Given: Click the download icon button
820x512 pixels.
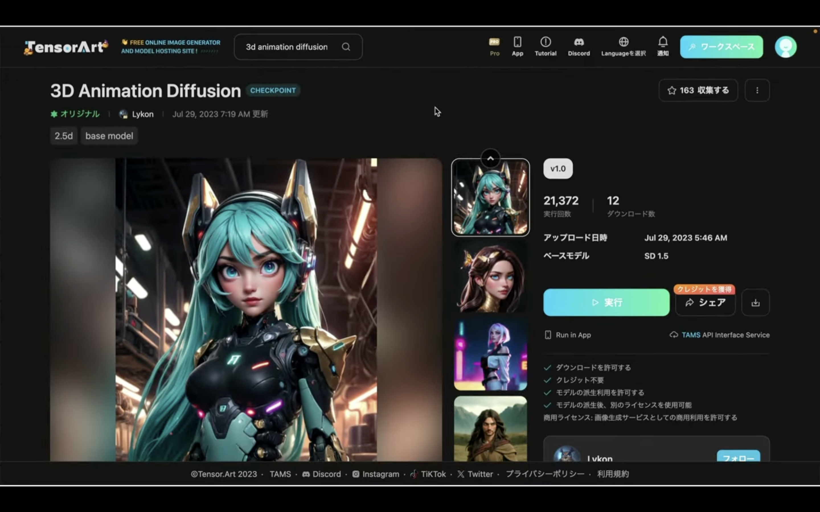Looking at the screenshot, I should [755, 303].
